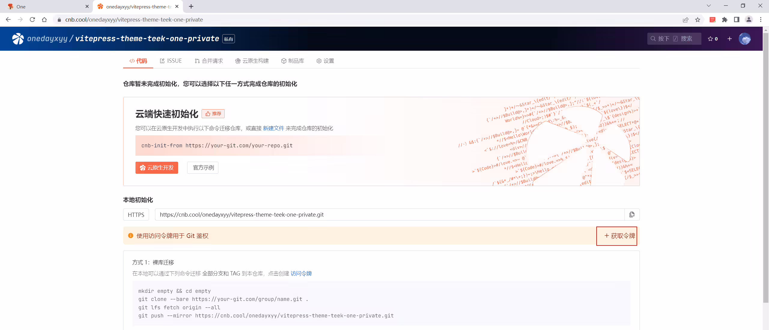Screen dimensions: 769x330
Task: Click the cnb-init-from command text
Action: point(217,145)
